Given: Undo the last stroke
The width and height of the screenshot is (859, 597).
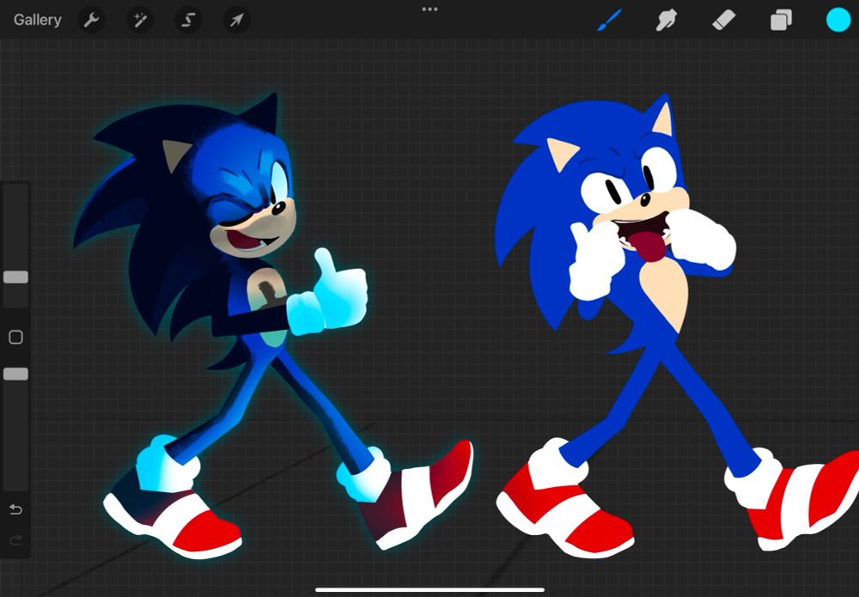Looking at the screenshot, I should (15, 509).
